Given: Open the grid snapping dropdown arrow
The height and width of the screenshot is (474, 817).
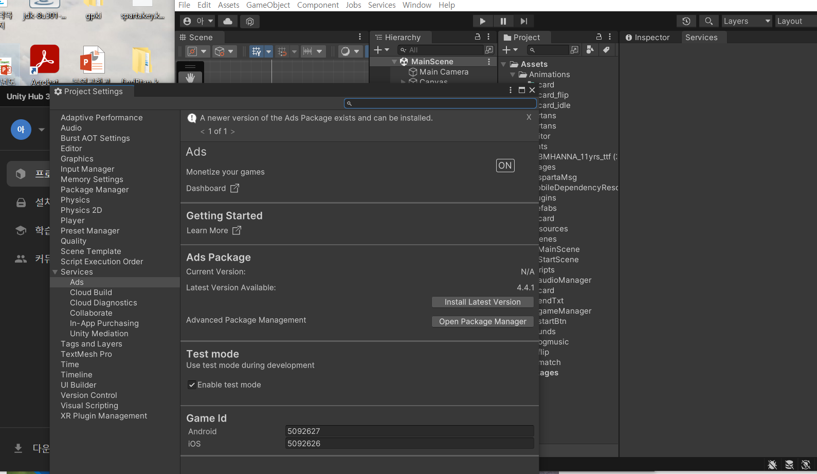Looking at the screenshot, I should coord(268,51).
